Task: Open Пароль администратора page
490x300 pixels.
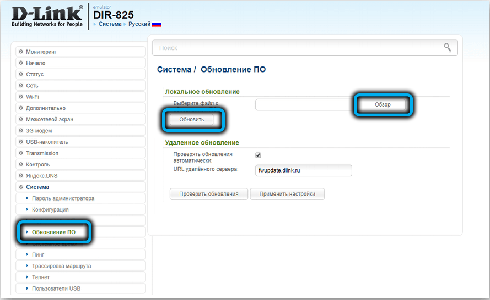Action: click(63, 198)
